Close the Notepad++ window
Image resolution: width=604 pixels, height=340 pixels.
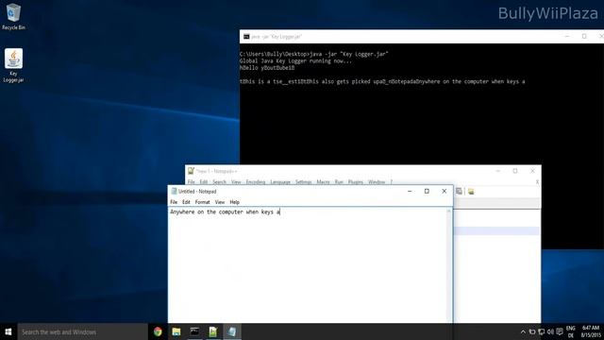click(532, 171)
